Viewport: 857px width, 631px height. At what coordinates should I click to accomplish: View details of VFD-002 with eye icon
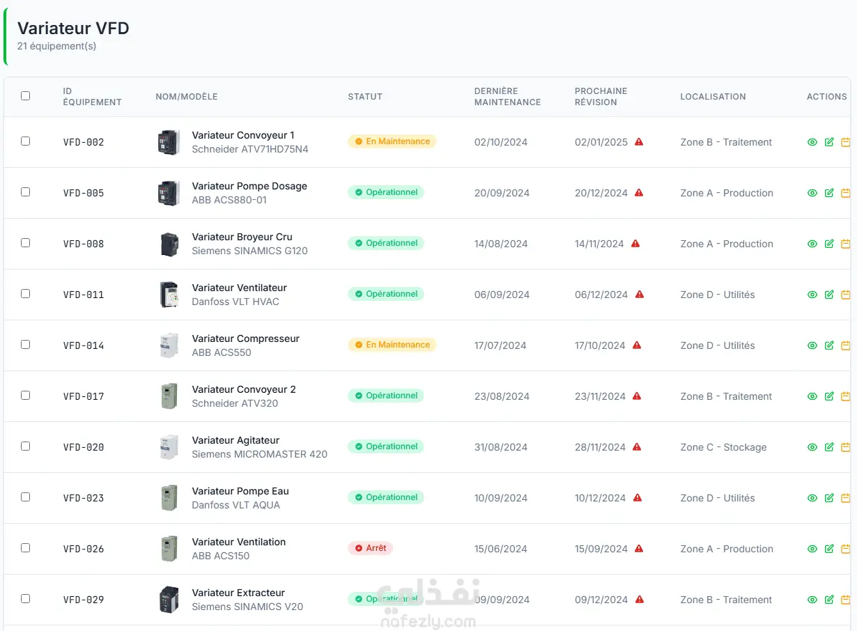pyautogui.click(x=812, y=142)
